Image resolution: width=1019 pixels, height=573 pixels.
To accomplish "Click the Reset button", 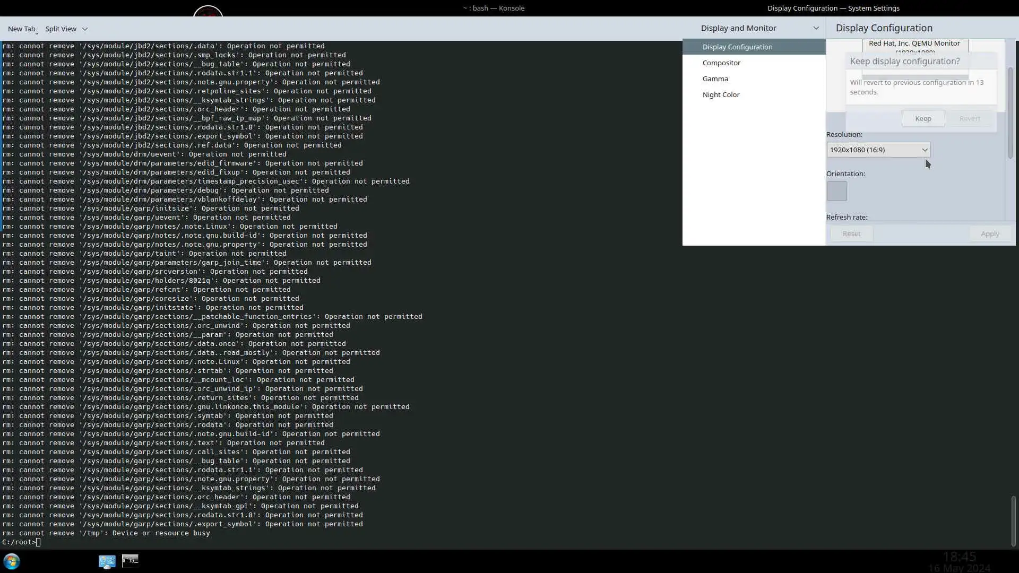I will (x=851, y=234).
